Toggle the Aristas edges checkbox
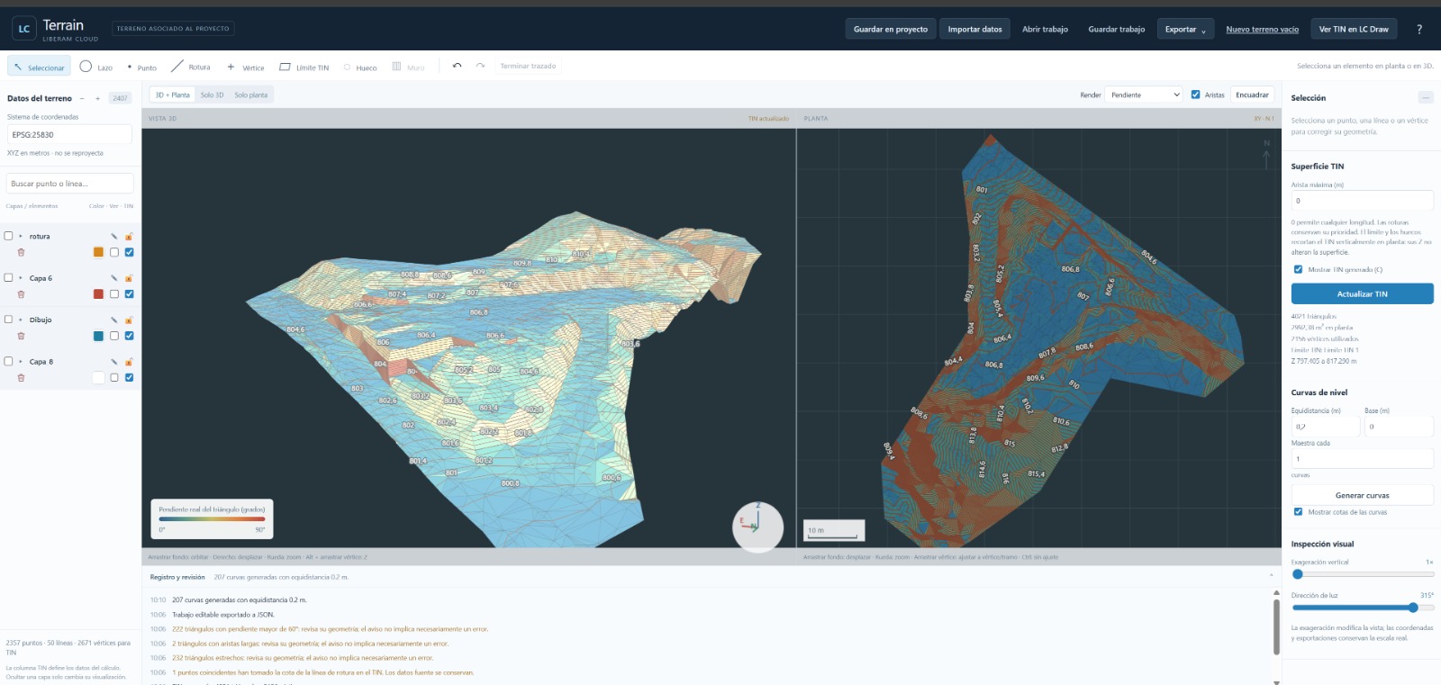Screen dimensions: 1441x685 (x=1195, y=95)
